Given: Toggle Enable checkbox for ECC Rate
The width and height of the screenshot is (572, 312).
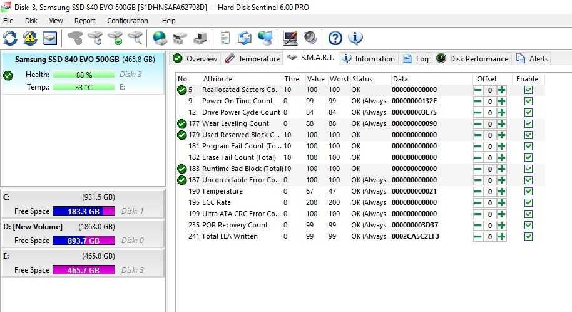Looking at the screenshot, I should coord(528,203).
